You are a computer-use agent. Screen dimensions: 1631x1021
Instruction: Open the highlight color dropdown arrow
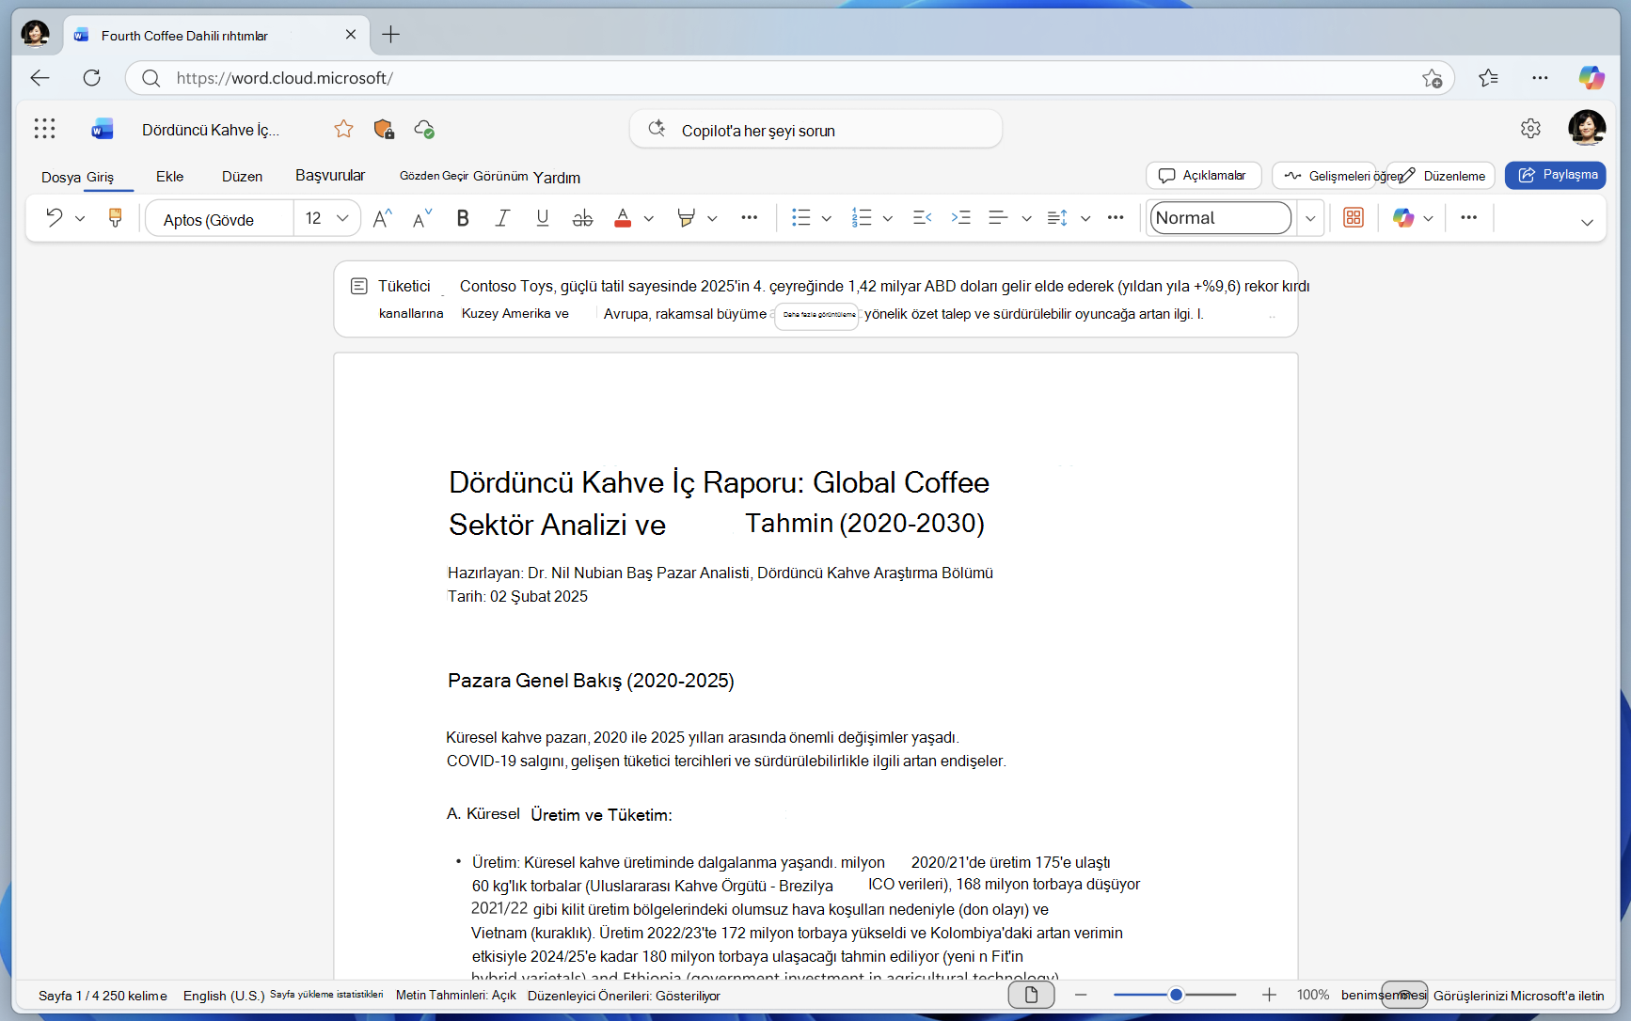coord(712,218)
